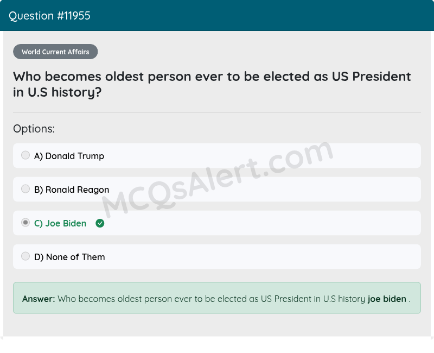Select the Joe Biden radio button
Viewport: 434px width, 353px height.
[x=25, y=223]
